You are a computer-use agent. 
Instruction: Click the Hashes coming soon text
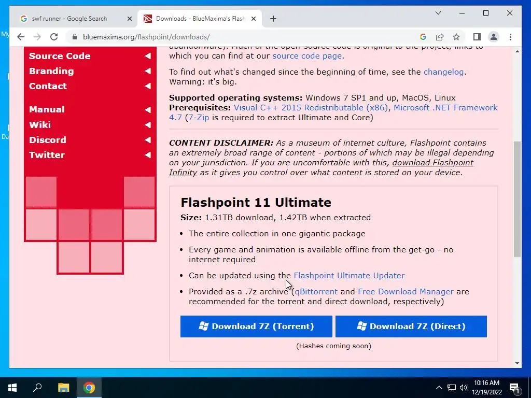pos(333,346)
